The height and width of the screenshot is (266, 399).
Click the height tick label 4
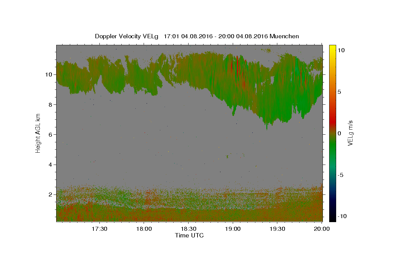click(51, 165)
